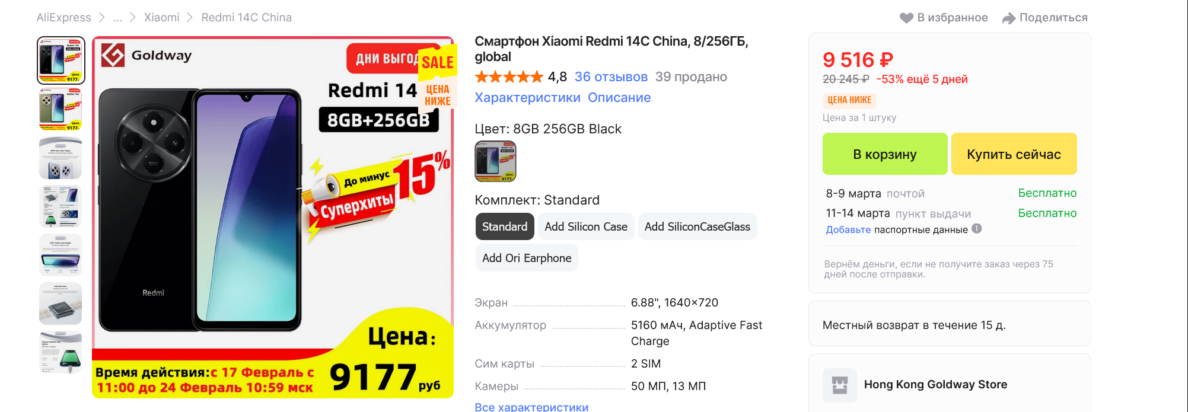Viewport: 1188px width, 412px height.
Task: Click the Купить сейчас button
Action: (1014, 154)
